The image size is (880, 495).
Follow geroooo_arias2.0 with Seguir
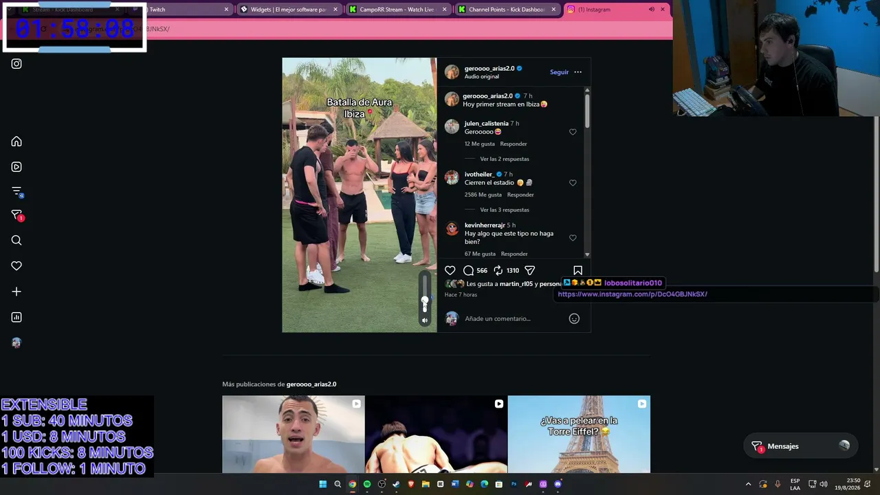tap(559, 72)
